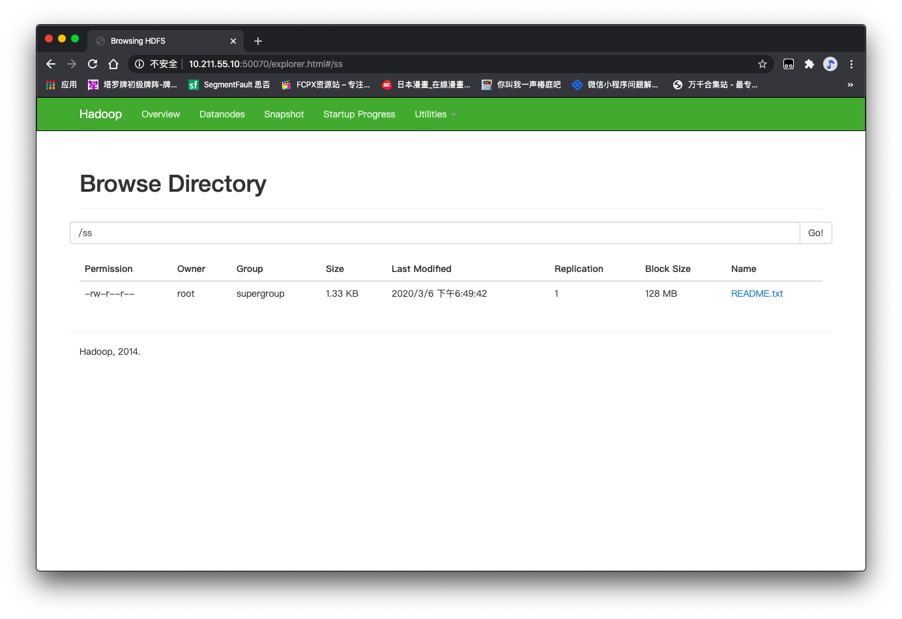Select the Browsing HDFS tab
This screenshot has width=902, height=619.
(166, 40)
